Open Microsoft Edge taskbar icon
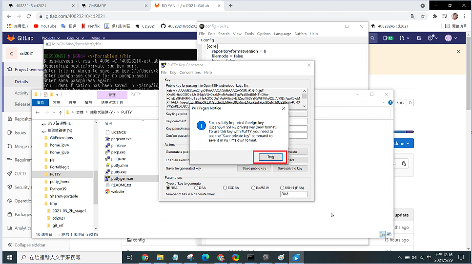The image size is (472, 264). point(205,257)
